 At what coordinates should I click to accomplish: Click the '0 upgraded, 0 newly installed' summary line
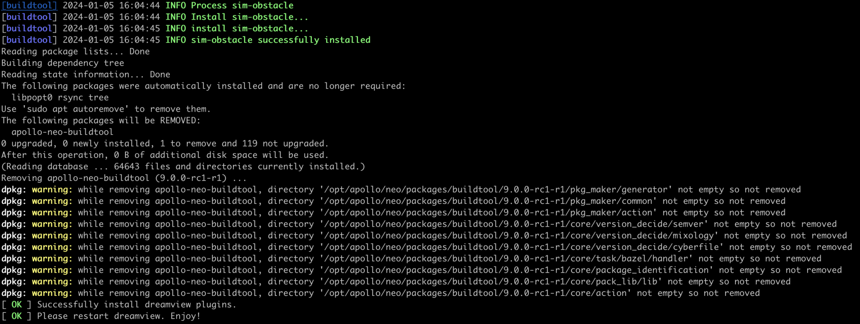coord(165,143)
